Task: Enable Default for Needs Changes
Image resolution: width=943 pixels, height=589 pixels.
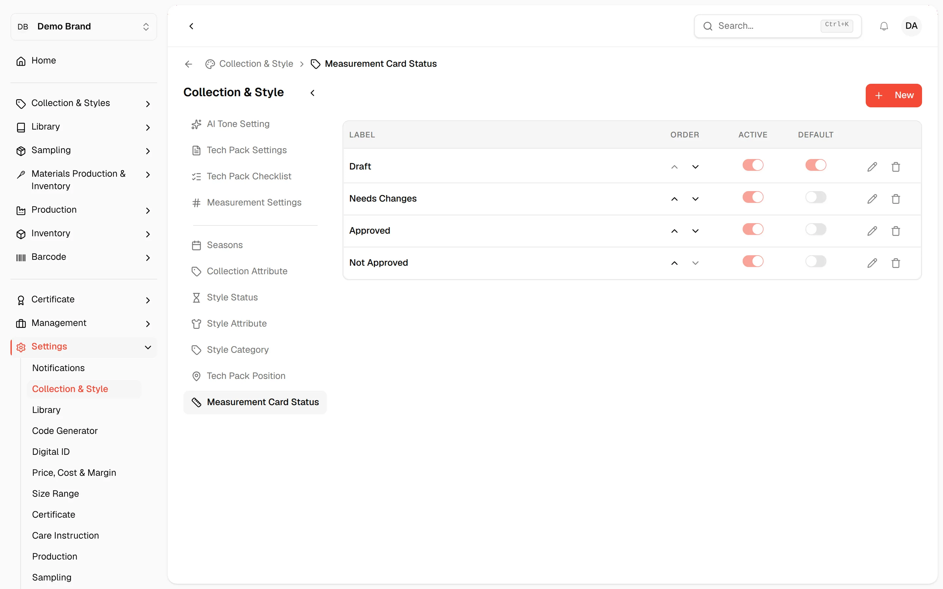Action: tap(816, 197)
